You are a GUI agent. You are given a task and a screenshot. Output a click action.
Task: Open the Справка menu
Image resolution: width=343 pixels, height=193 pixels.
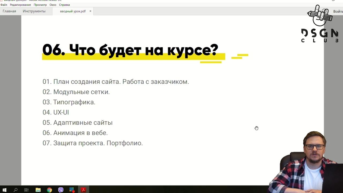[x=64, y=5]
